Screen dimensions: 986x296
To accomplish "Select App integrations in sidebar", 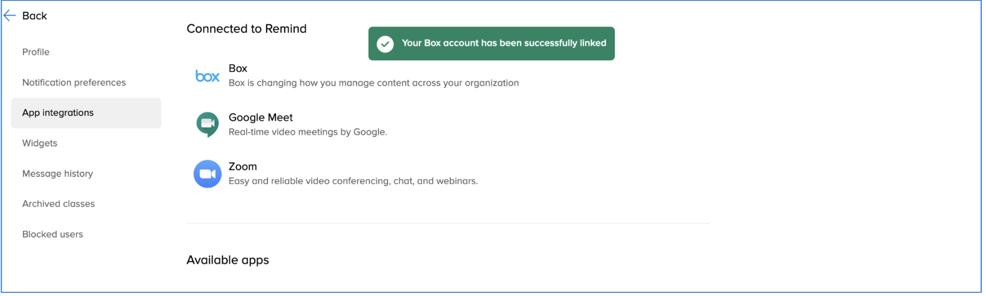I will [86, 113].
